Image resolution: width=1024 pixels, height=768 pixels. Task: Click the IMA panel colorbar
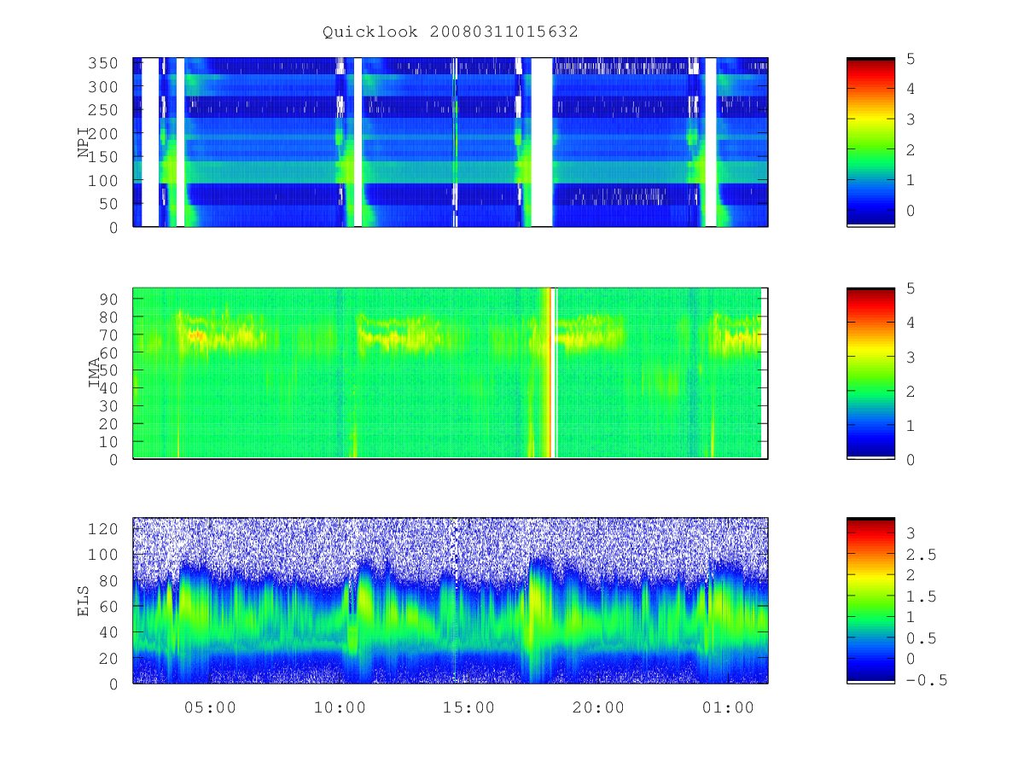coord(870,374)
